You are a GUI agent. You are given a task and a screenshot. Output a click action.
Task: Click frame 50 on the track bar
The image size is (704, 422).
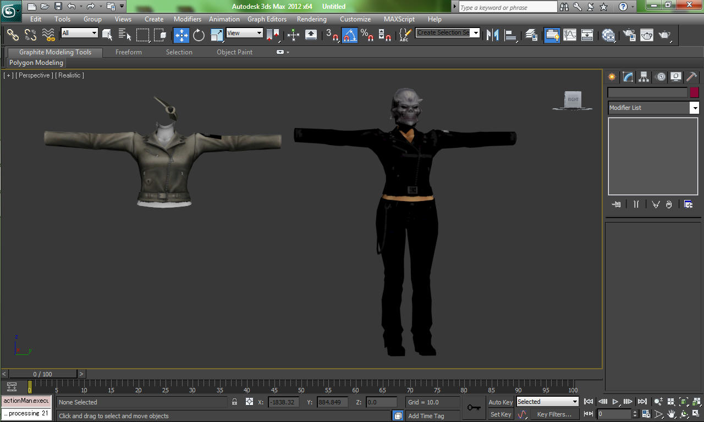tap(301, 386)
